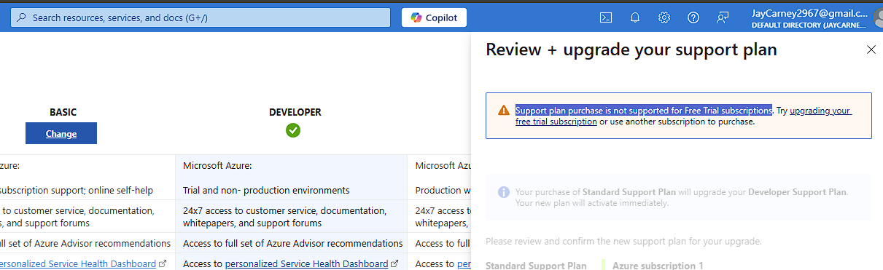
Task: Click the 'Standard Support Plan' label
Action: [x=536, y=266]
